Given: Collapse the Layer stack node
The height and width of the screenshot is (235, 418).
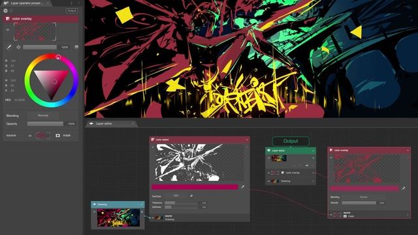Looking at the screenshot, I should coord(313,151).
